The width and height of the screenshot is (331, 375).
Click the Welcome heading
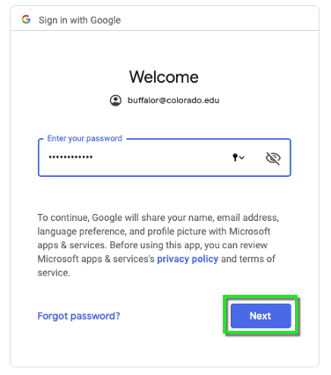(164, 77)
